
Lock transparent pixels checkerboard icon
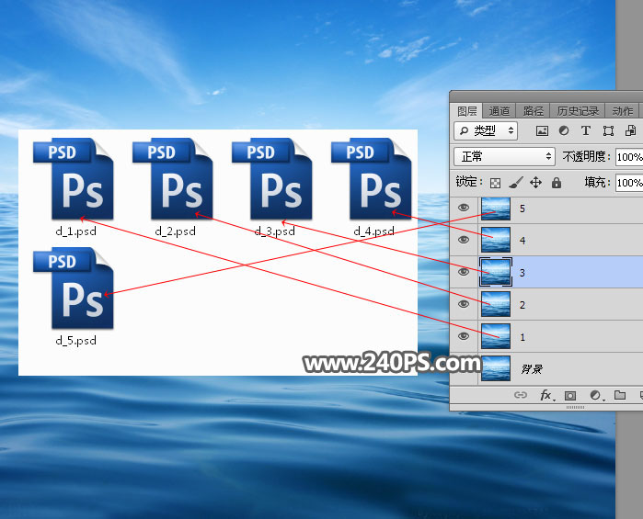[496, 183]
